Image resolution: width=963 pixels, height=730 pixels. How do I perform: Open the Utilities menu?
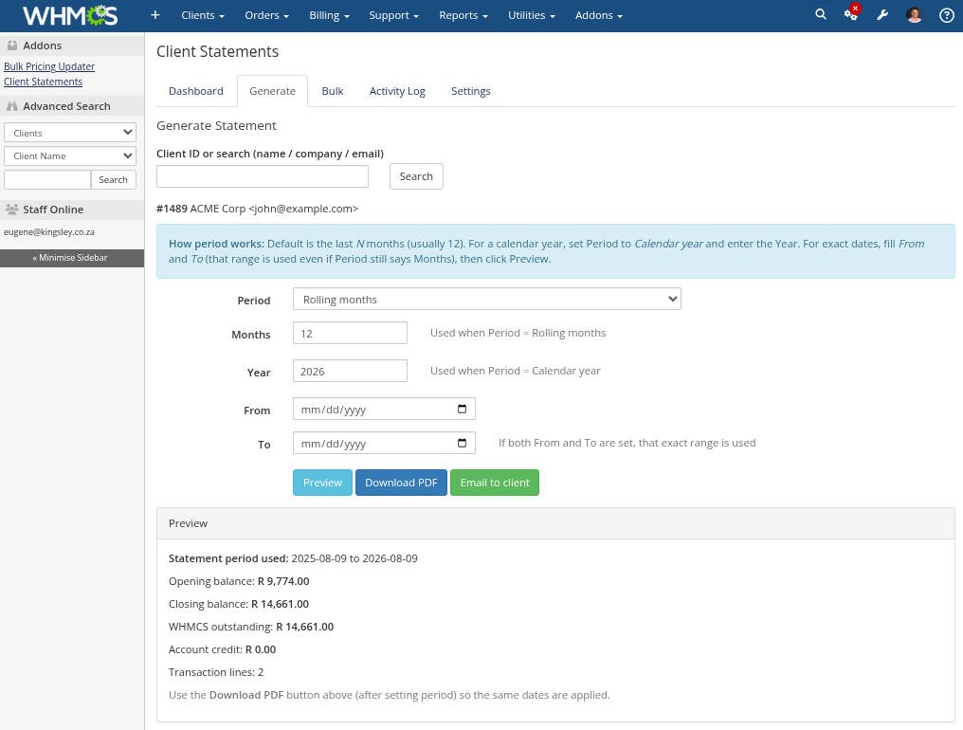(x=531, y=15)
